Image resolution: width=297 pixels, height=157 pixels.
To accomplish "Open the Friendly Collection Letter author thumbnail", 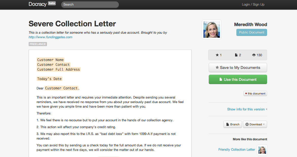I will tap(262, 150).
